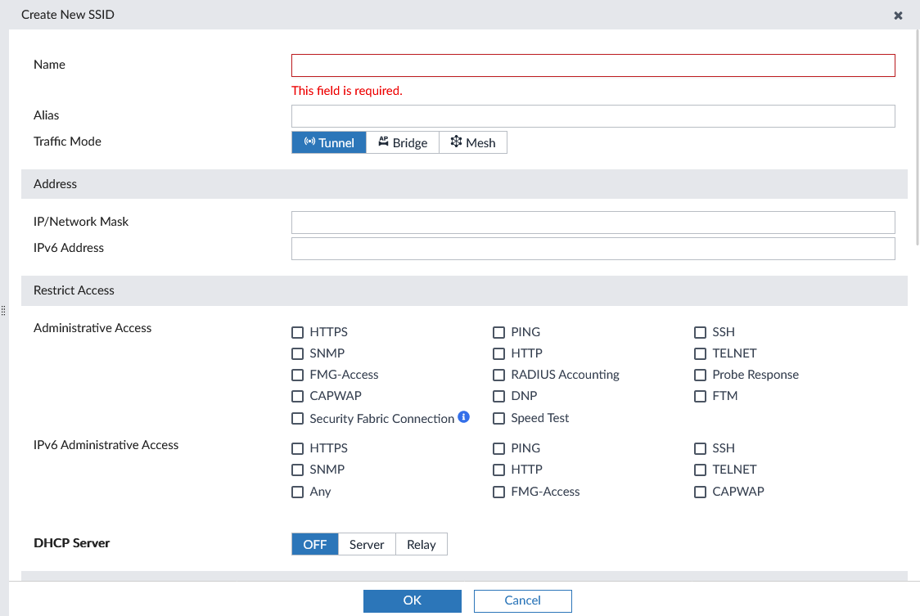Screen dimensions: 920x616
Task: Check TELNET under IPv6 Administrative Access
Action: point(700,470)
